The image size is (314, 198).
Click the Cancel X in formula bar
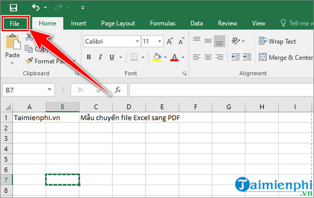tap(80, 90)
